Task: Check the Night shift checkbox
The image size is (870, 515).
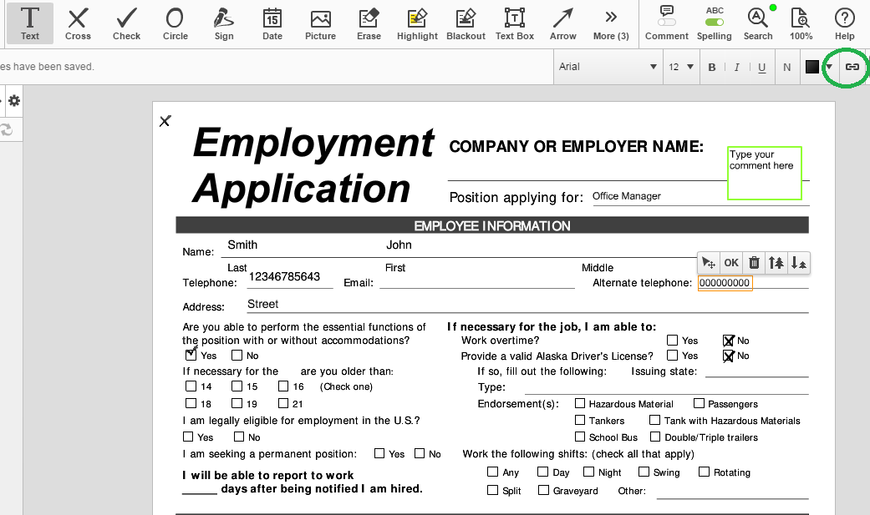Action: (588, 472)
